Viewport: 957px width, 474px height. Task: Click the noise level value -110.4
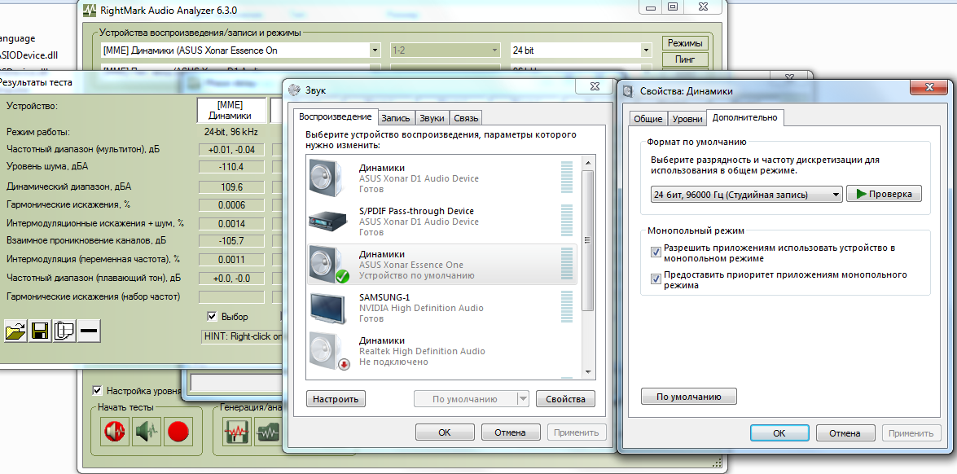point(230,166)
